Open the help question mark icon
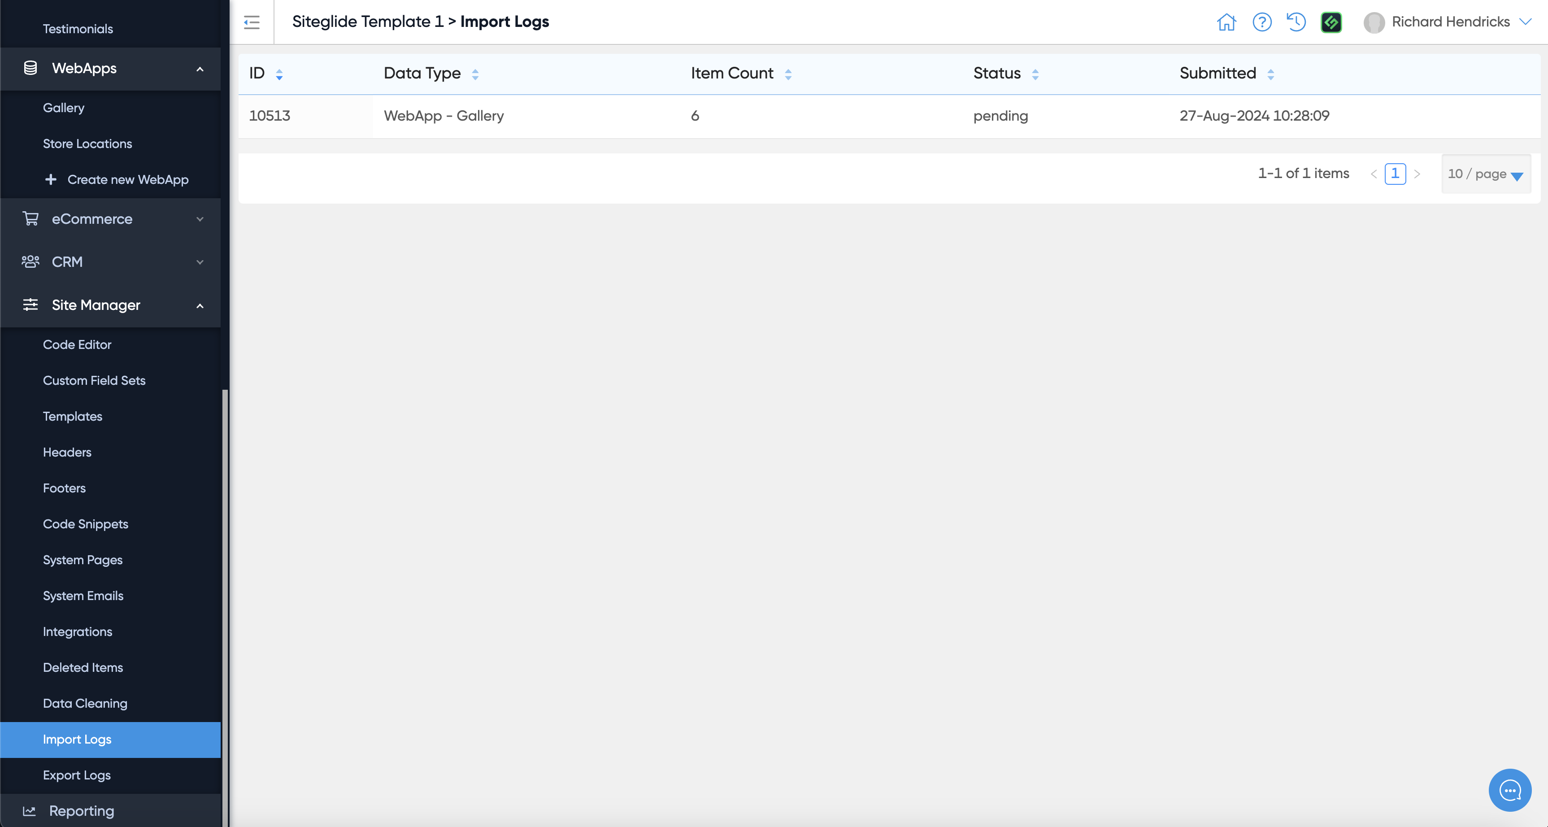The image size is (1548, 827). pyautogui.click(x=1261, y=22)
